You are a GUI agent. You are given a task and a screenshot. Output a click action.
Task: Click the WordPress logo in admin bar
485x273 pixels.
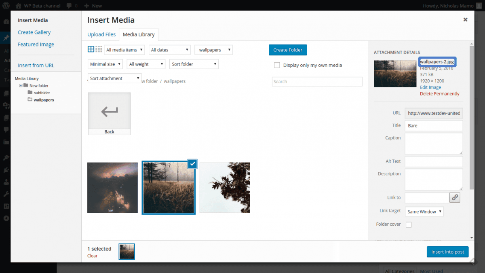6,6
